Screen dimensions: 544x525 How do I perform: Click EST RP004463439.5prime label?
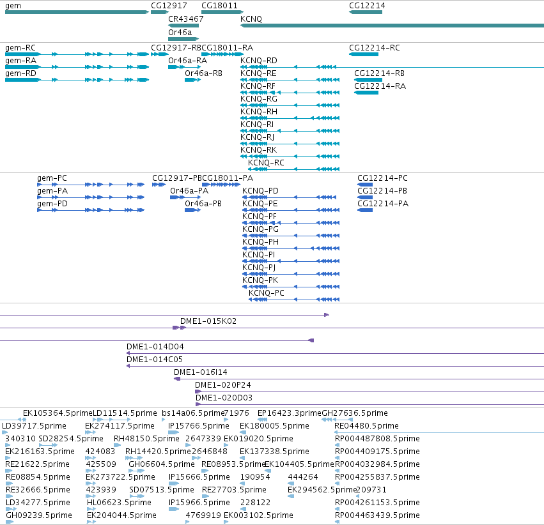(x=377, y=515)
